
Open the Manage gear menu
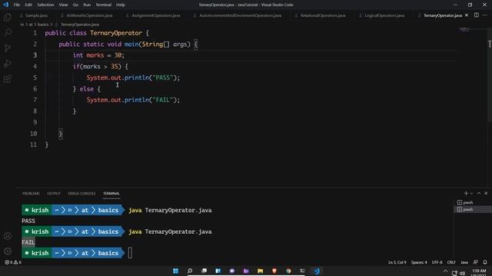click(x=8, y=251)
